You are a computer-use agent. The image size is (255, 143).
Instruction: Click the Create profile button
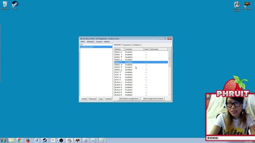(84, 99)
